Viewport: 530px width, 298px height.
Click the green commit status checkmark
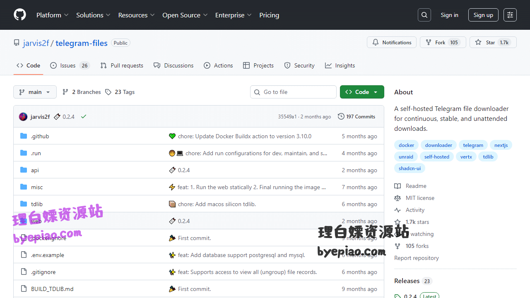click(84, 117)
